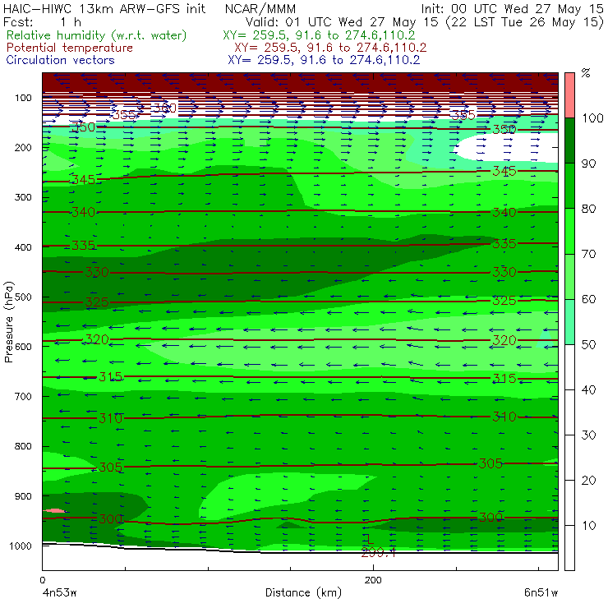Click the white 40-50% colorbar segment
The image size is (608, 608).
[569, 367]
